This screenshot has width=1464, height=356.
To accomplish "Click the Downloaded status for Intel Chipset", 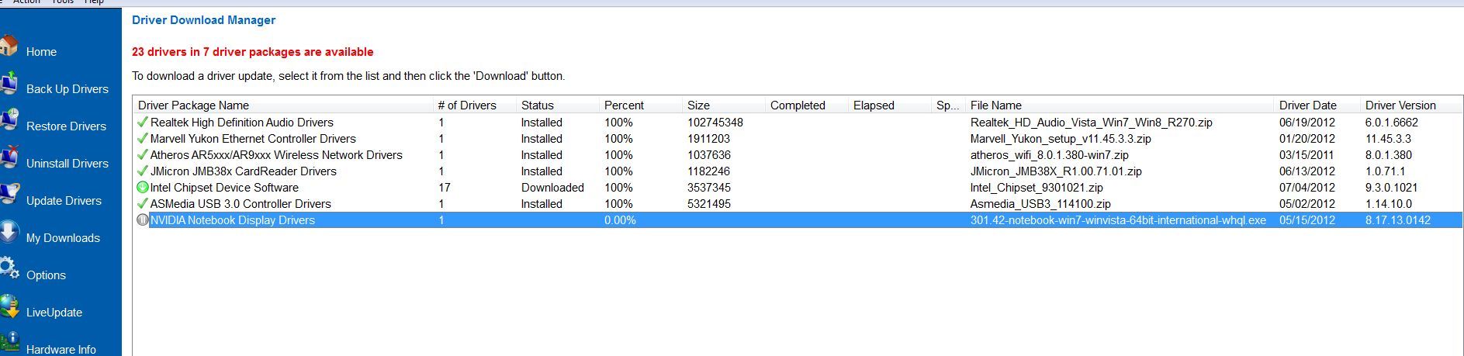I will pos(552,188).
